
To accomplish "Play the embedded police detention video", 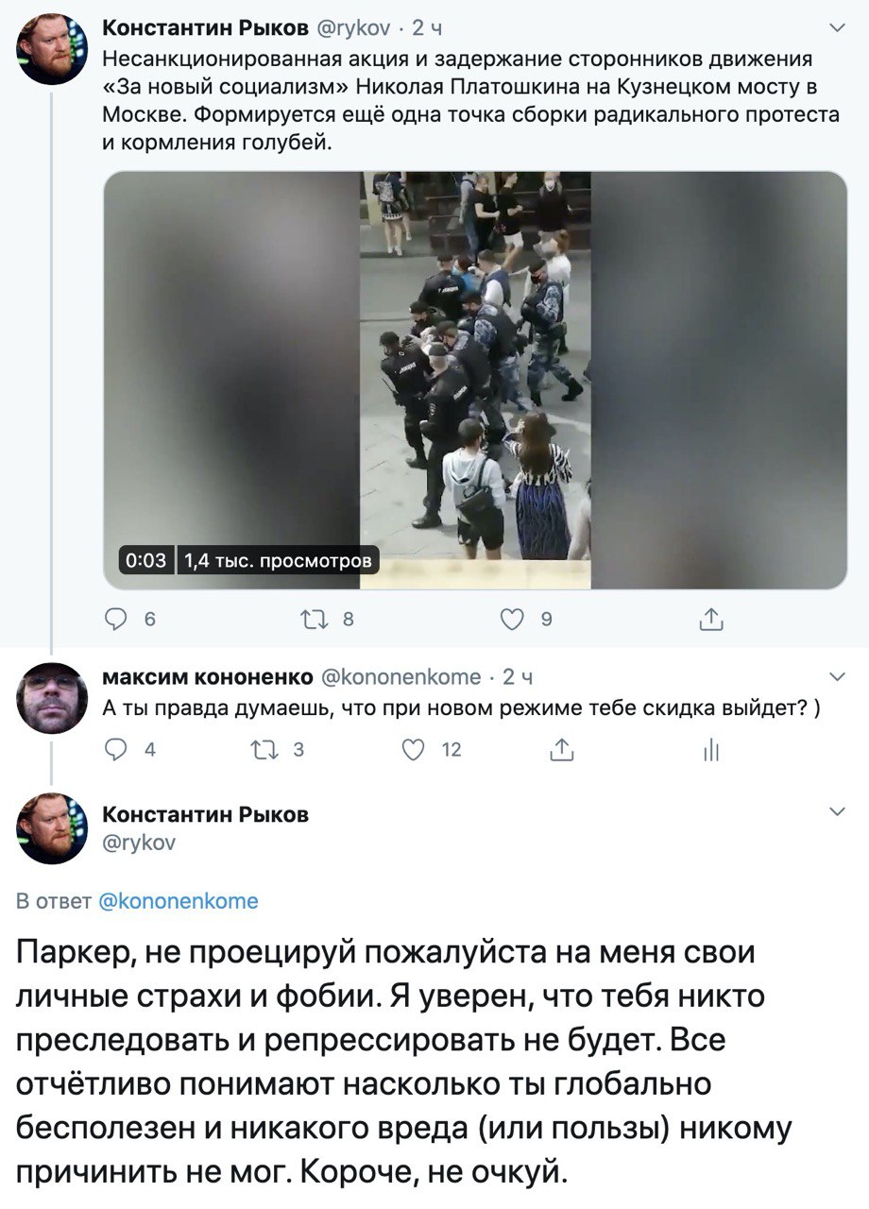I will tap(475, 381).
